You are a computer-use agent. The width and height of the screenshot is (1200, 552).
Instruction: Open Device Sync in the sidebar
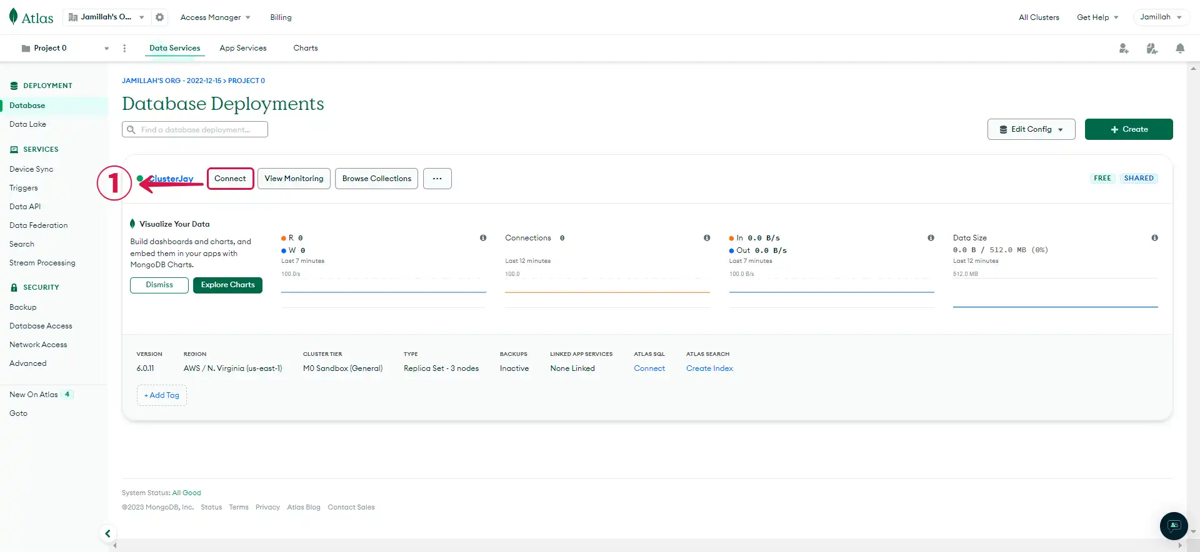tap(31, 169)
